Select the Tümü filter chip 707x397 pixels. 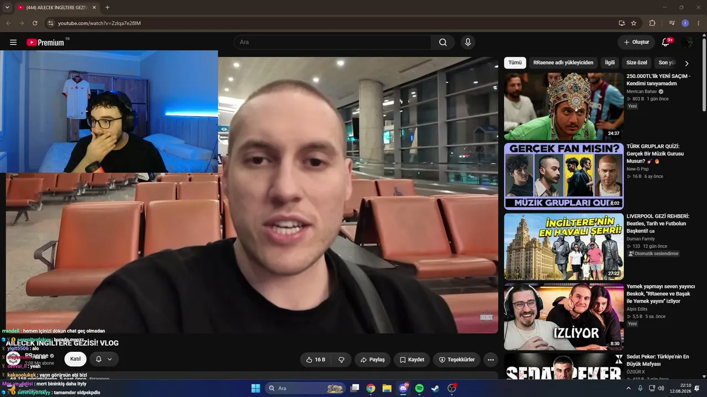tap(515, 63)
